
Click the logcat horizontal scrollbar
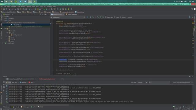[39, 105]
